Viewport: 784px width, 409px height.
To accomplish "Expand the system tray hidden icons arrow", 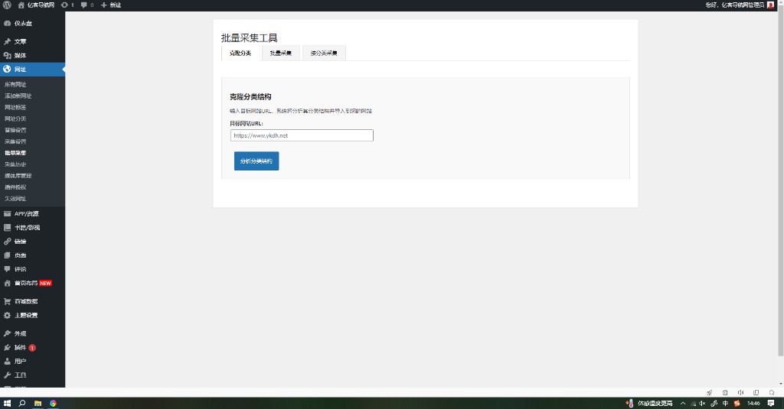I will tap(682, 403).
